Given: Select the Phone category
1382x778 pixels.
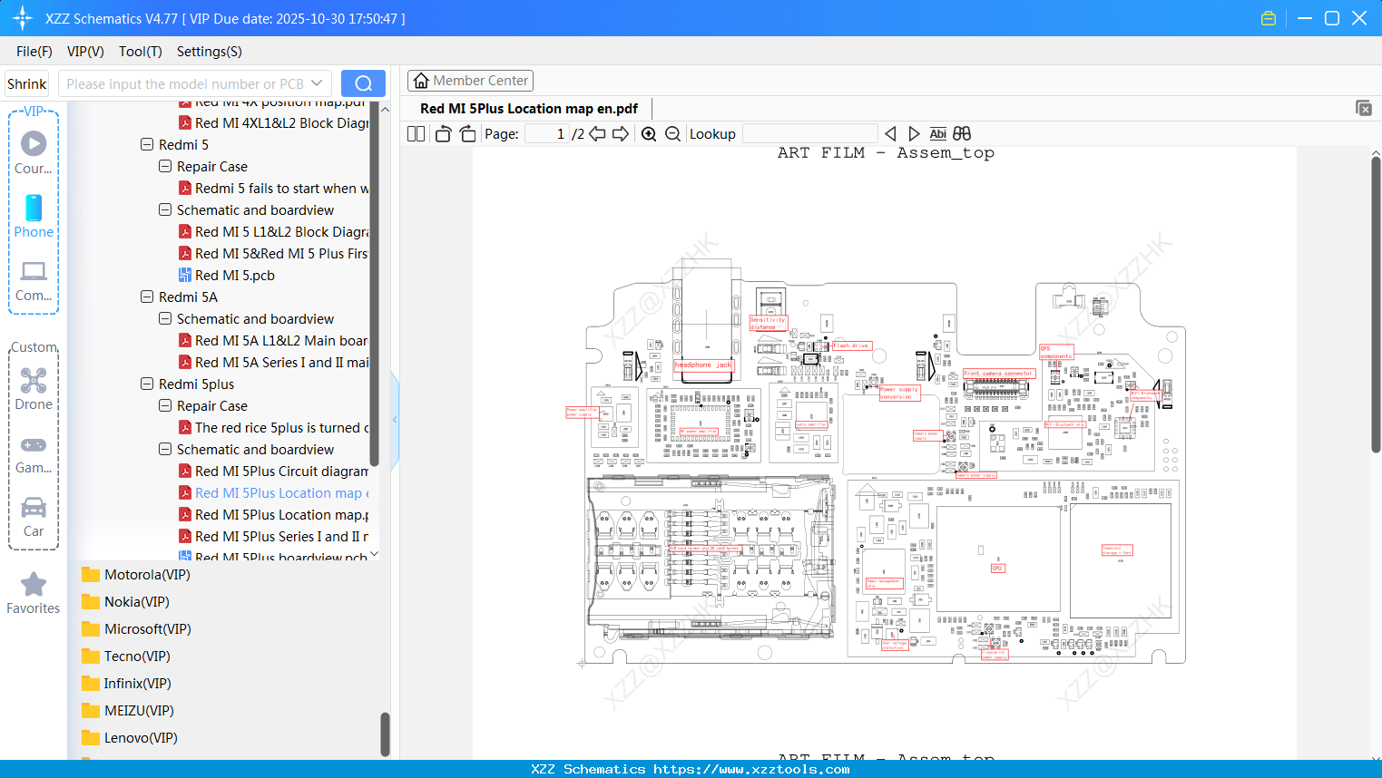Looking at the screenshot, I should pos(34,216).
